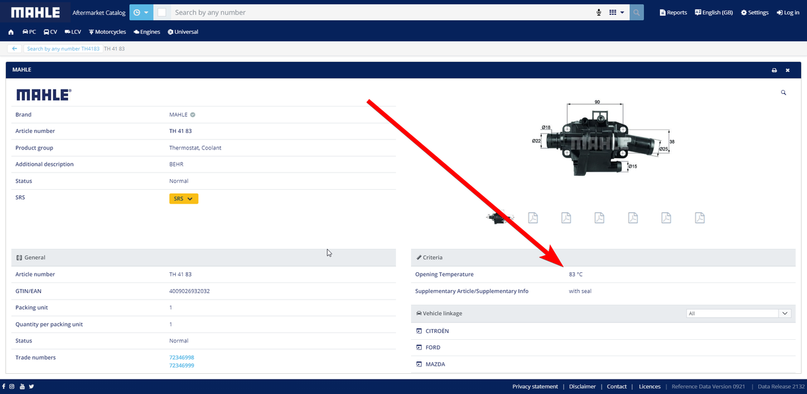Screen dimensions: 807x394
Task: Select the small thermostat thumbnail
Action: pyautogui.click(x=500, y=217)
